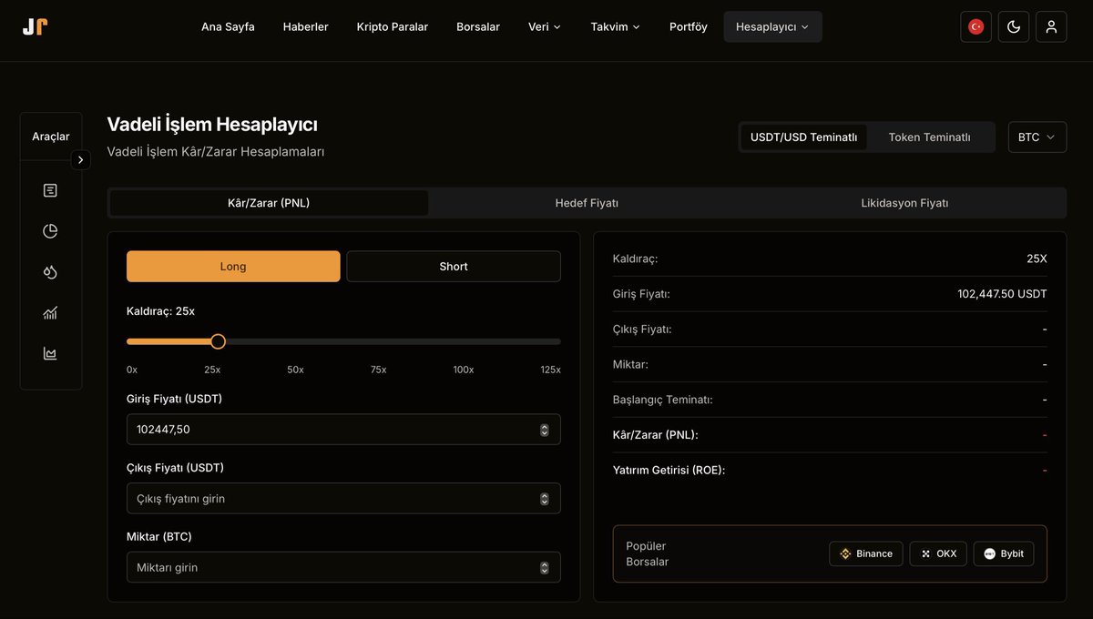The width and height of the screenshot is (1093, 619).
Task: Click the Popüler Borsalar label
Action: [x=648, y=553]
